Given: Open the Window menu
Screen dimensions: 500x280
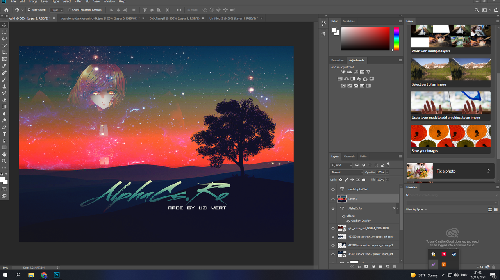Looking at the screenshot, I should click(x=109, y=2).
